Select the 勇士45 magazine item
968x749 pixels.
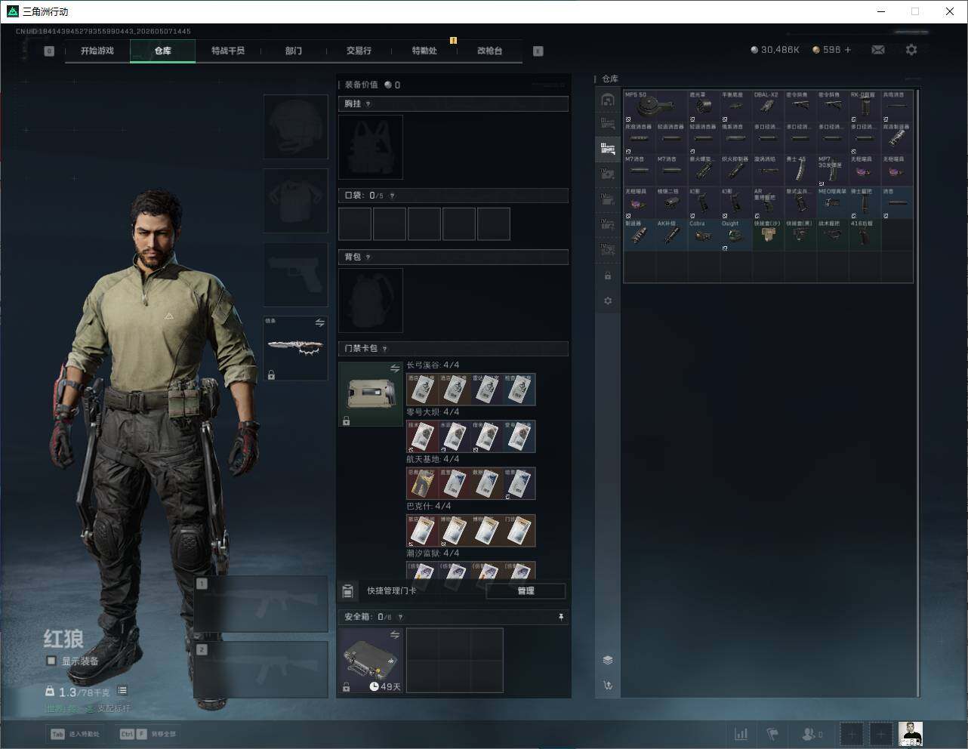(x=800, y=171)
